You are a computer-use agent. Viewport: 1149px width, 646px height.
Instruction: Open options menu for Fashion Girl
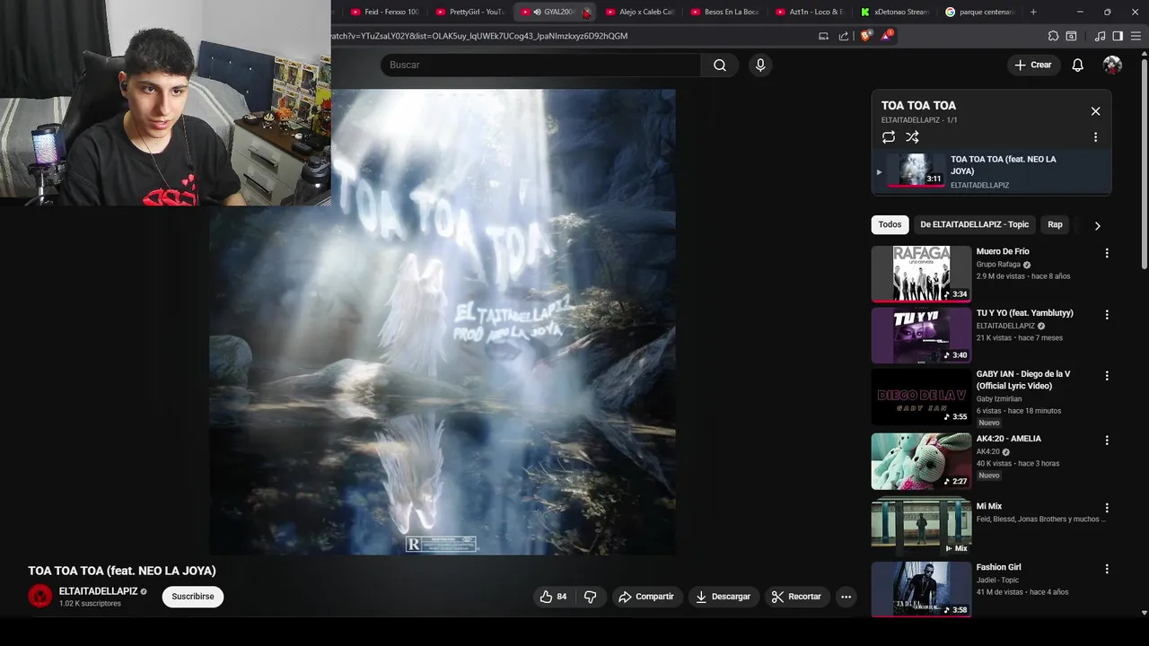(x=1107, y=569)
